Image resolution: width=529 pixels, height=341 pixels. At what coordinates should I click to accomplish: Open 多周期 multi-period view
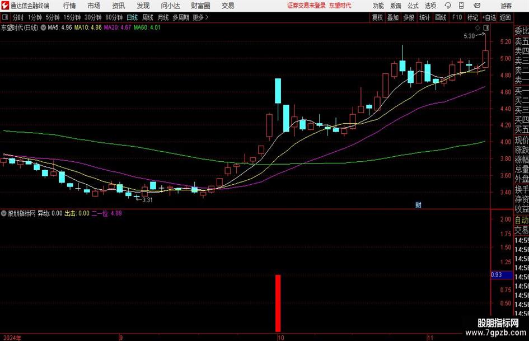coord(181,17)
